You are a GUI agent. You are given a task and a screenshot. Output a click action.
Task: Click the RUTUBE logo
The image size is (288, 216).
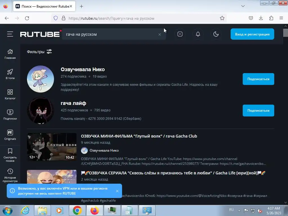click(40, 34)
